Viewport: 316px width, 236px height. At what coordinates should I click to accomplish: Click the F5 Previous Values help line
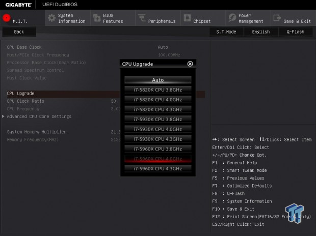[238, 178]
